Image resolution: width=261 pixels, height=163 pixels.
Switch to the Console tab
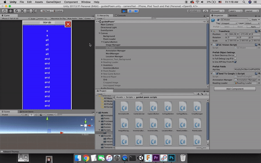click(120, 15)
